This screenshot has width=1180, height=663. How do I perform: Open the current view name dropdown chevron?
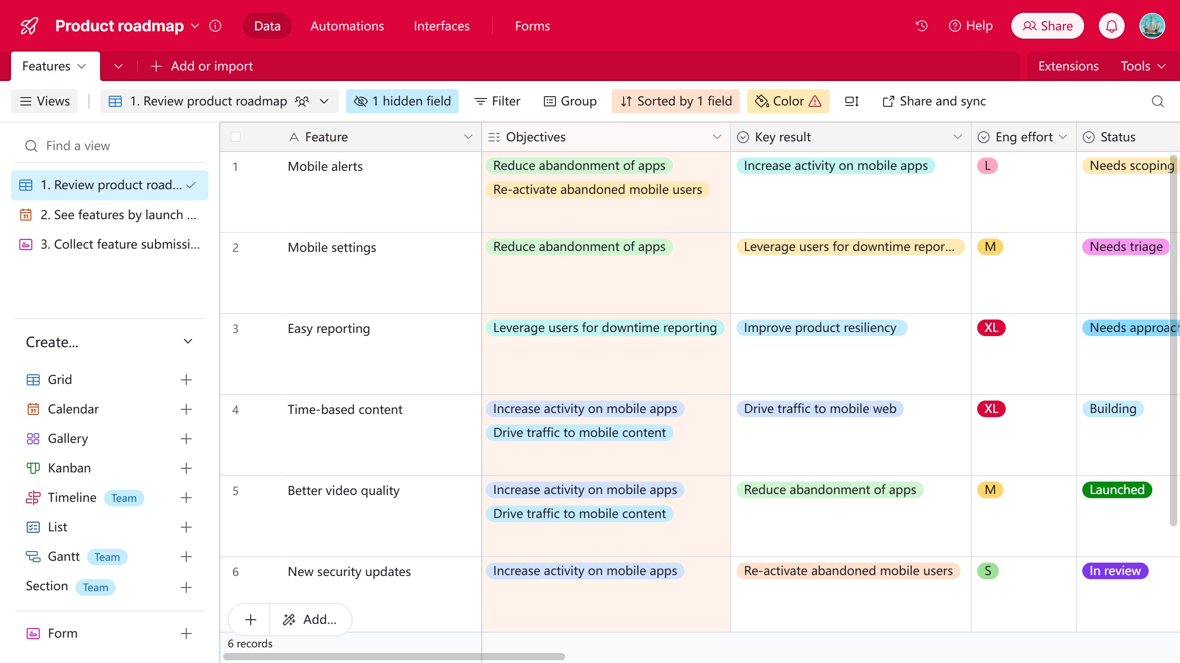324,101
